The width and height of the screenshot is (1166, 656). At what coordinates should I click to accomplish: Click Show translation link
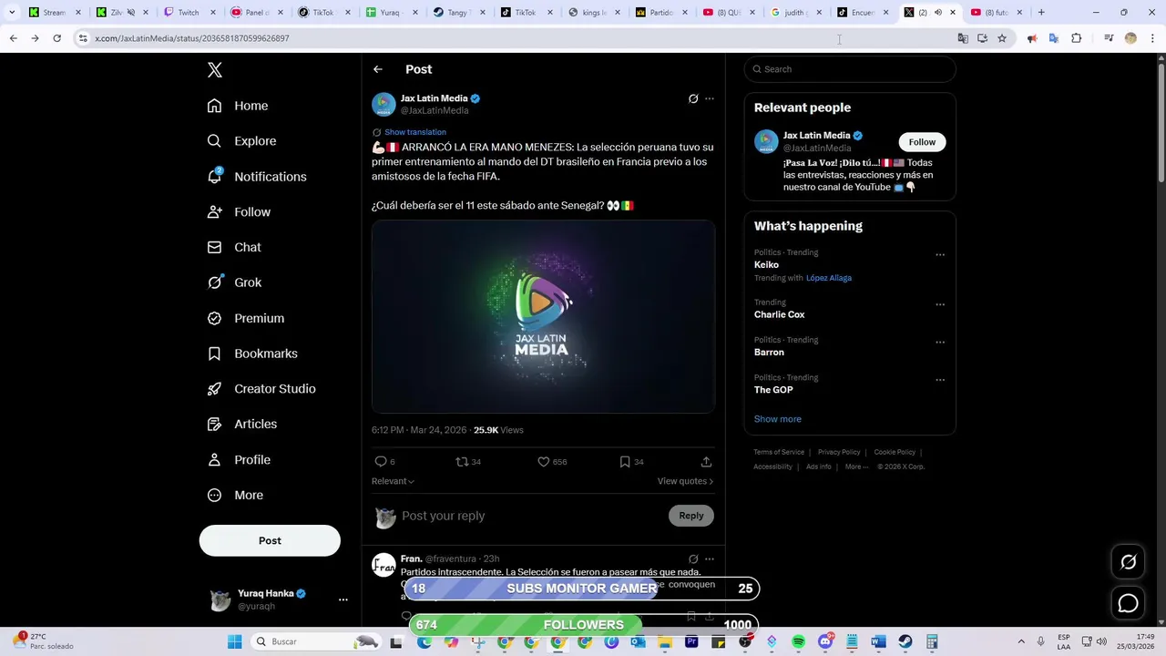(x=415, y=132)
